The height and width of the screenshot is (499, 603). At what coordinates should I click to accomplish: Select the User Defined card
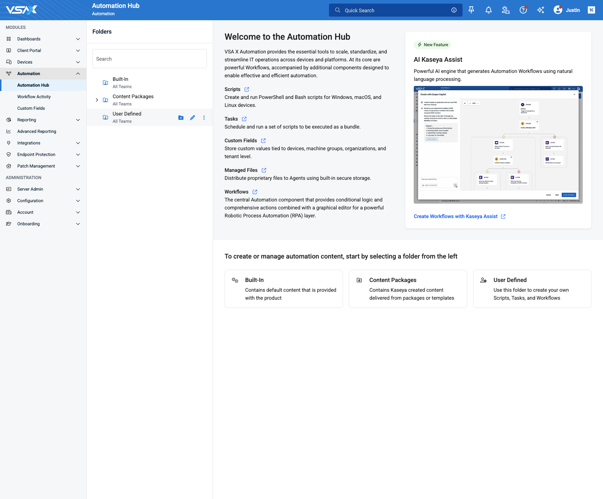point(532,289)
